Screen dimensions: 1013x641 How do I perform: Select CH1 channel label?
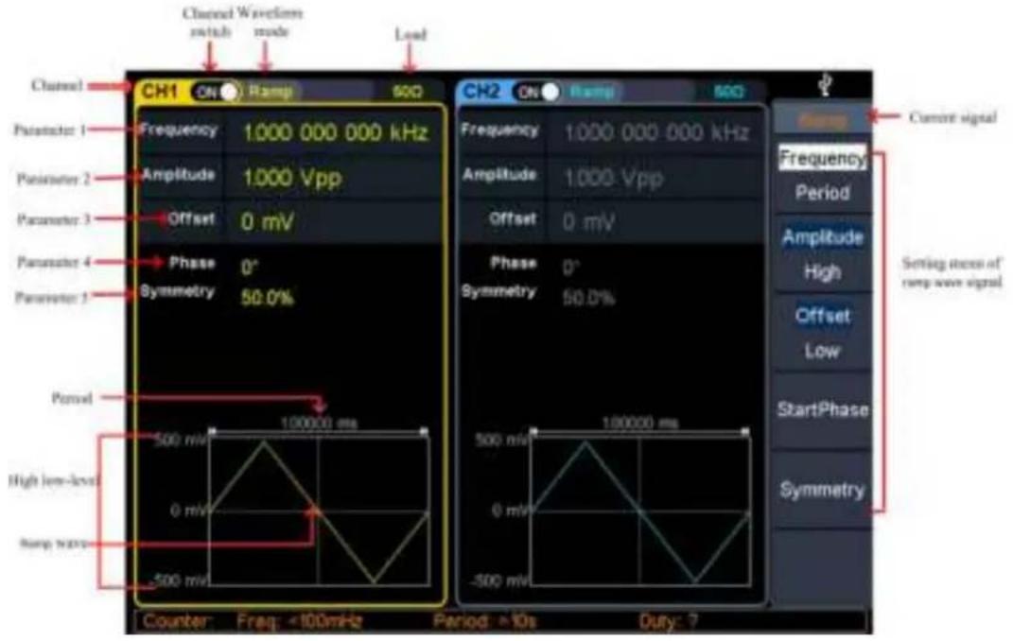tap(160, 91)
